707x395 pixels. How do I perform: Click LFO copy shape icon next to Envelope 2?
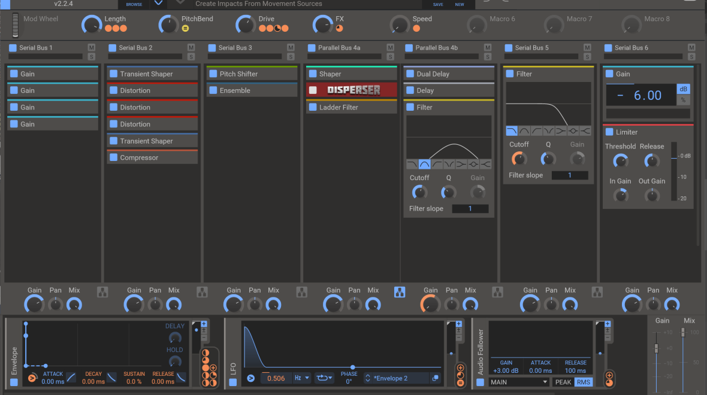435,378
